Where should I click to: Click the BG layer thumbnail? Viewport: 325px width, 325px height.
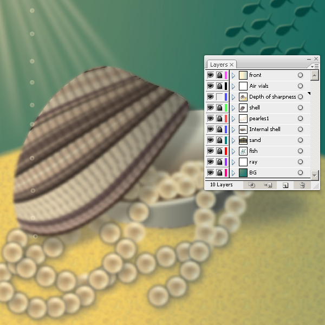click(243, 173)
